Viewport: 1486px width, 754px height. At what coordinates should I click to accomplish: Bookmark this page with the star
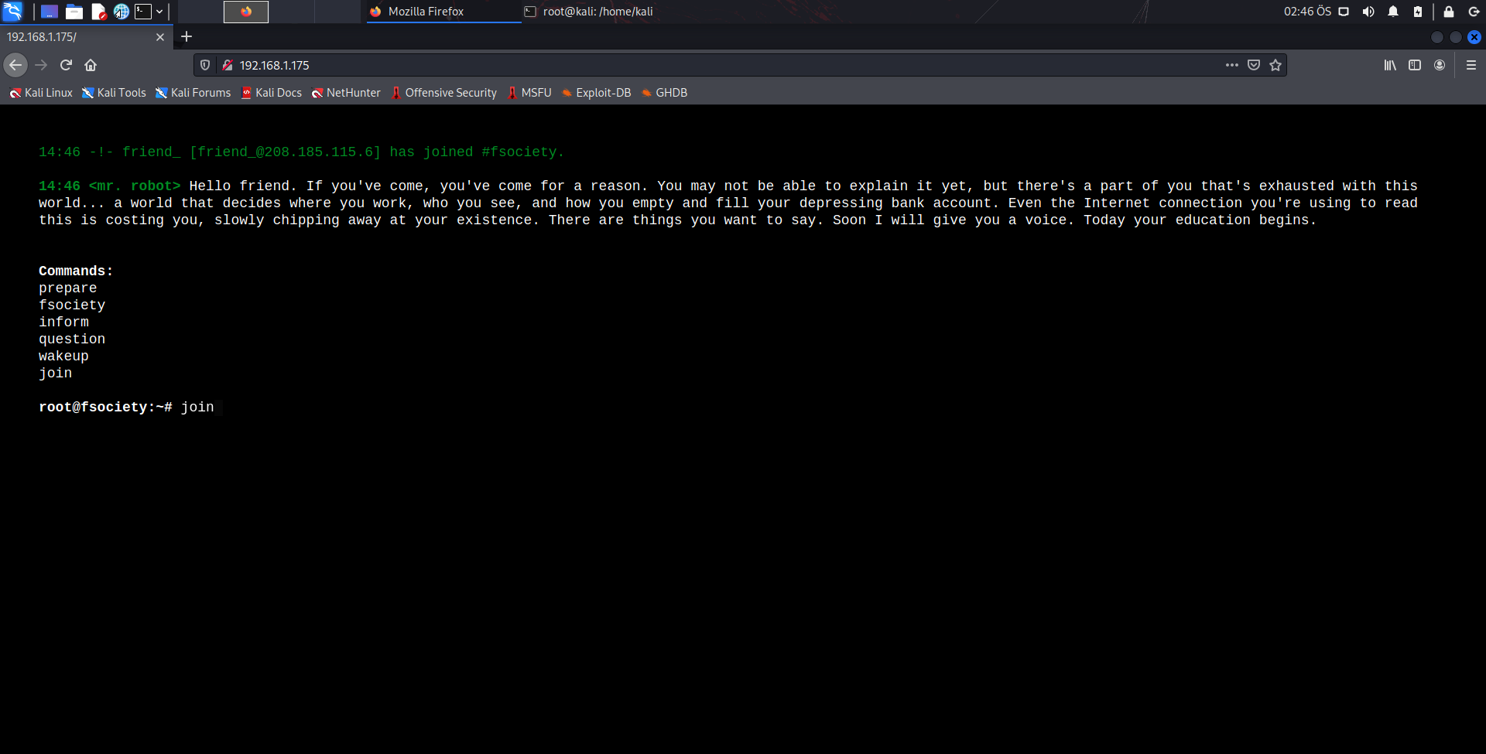click(1275, 65)
